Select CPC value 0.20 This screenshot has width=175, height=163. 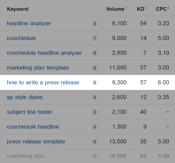coord(164,23)
